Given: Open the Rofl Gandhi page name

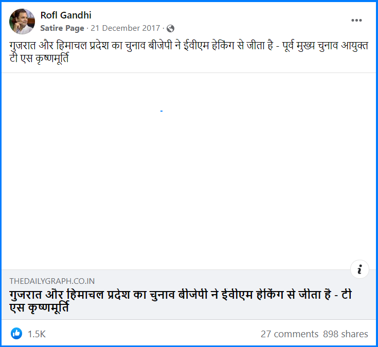Looking at the screenshot, I should coord(66,15).
